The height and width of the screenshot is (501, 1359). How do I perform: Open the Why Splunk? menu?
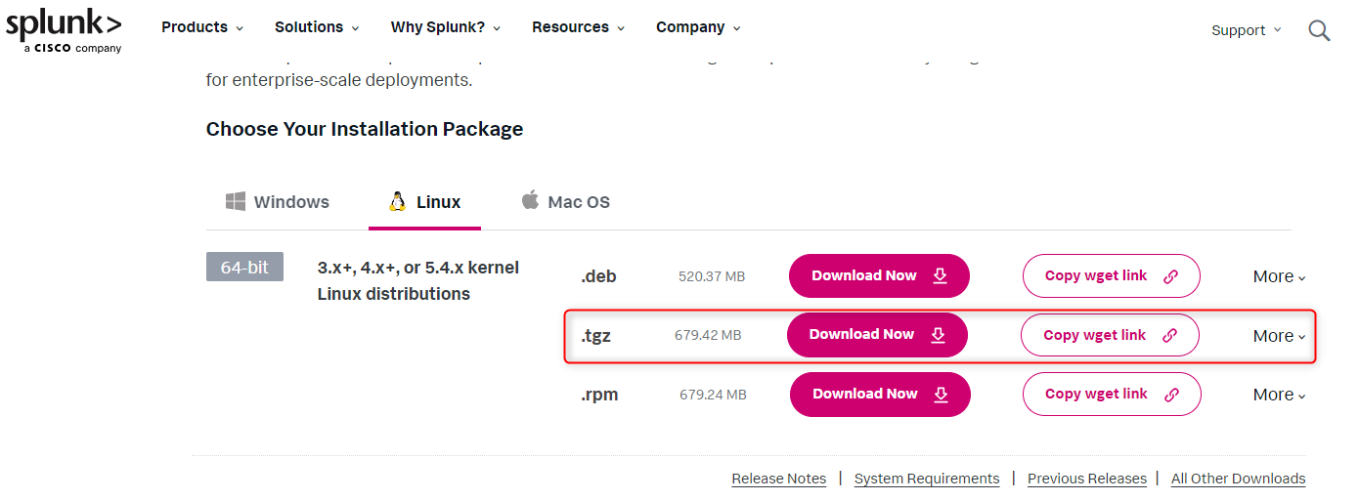pos(445,27)
